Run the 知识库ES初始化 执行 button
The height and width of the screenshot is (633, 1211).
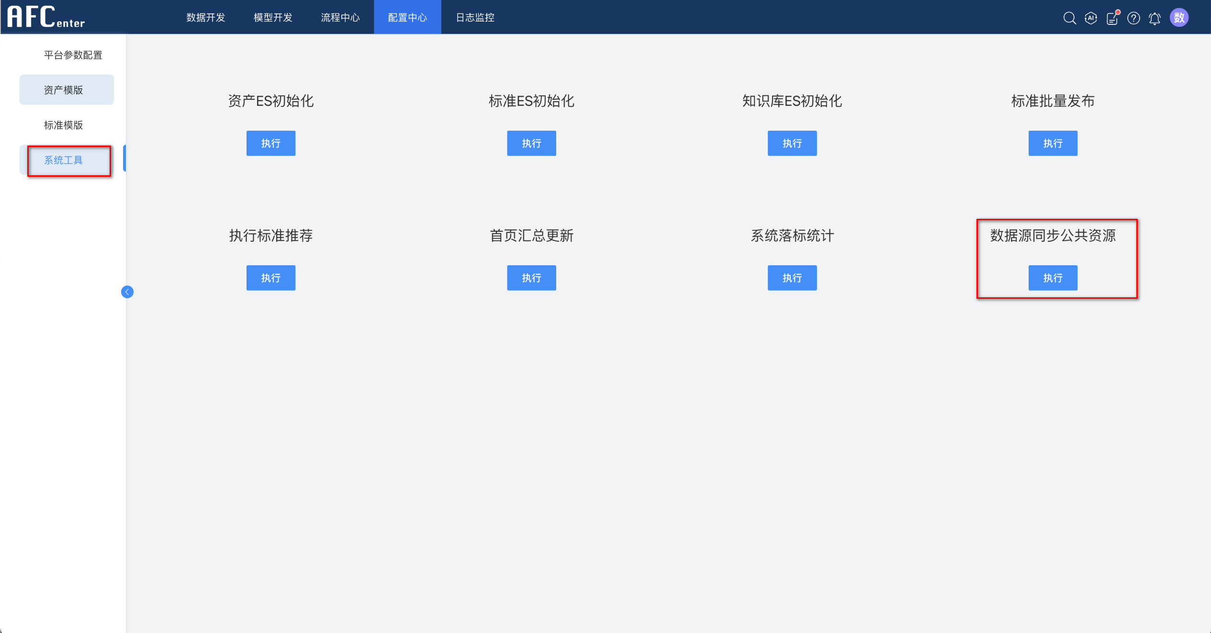pyautogui.click(x=792, y=143)
